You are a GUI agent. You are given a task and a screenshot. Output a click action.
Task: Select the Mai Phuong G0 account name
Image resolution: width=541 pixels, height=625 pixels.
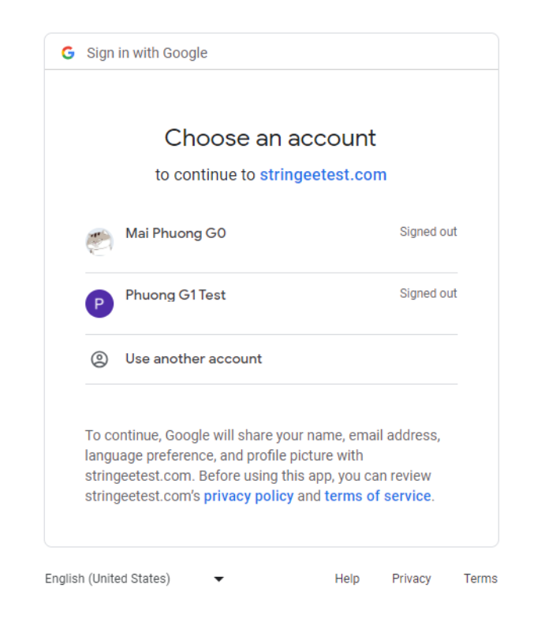[x=175, y=233]
